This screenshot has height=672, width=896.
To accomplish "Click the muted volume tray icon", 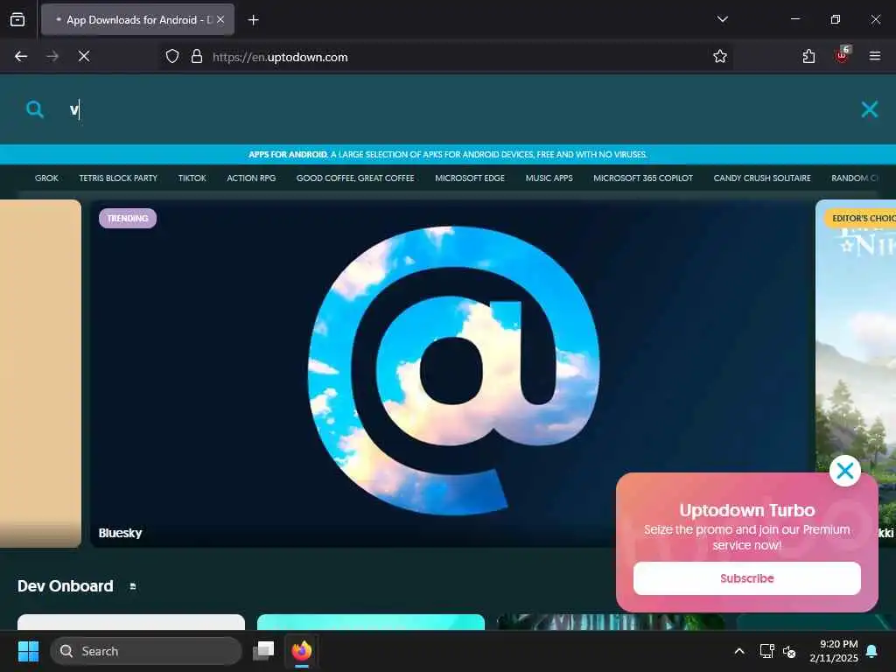I will tap(789, 651).
